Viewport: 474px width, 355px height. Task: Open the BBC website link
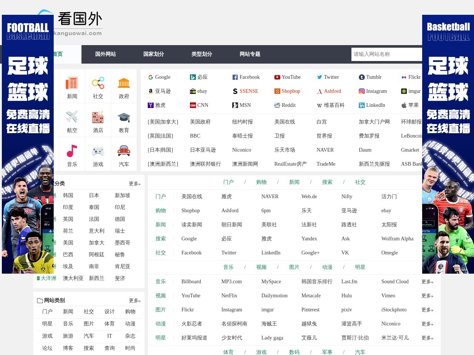point(195,136)
